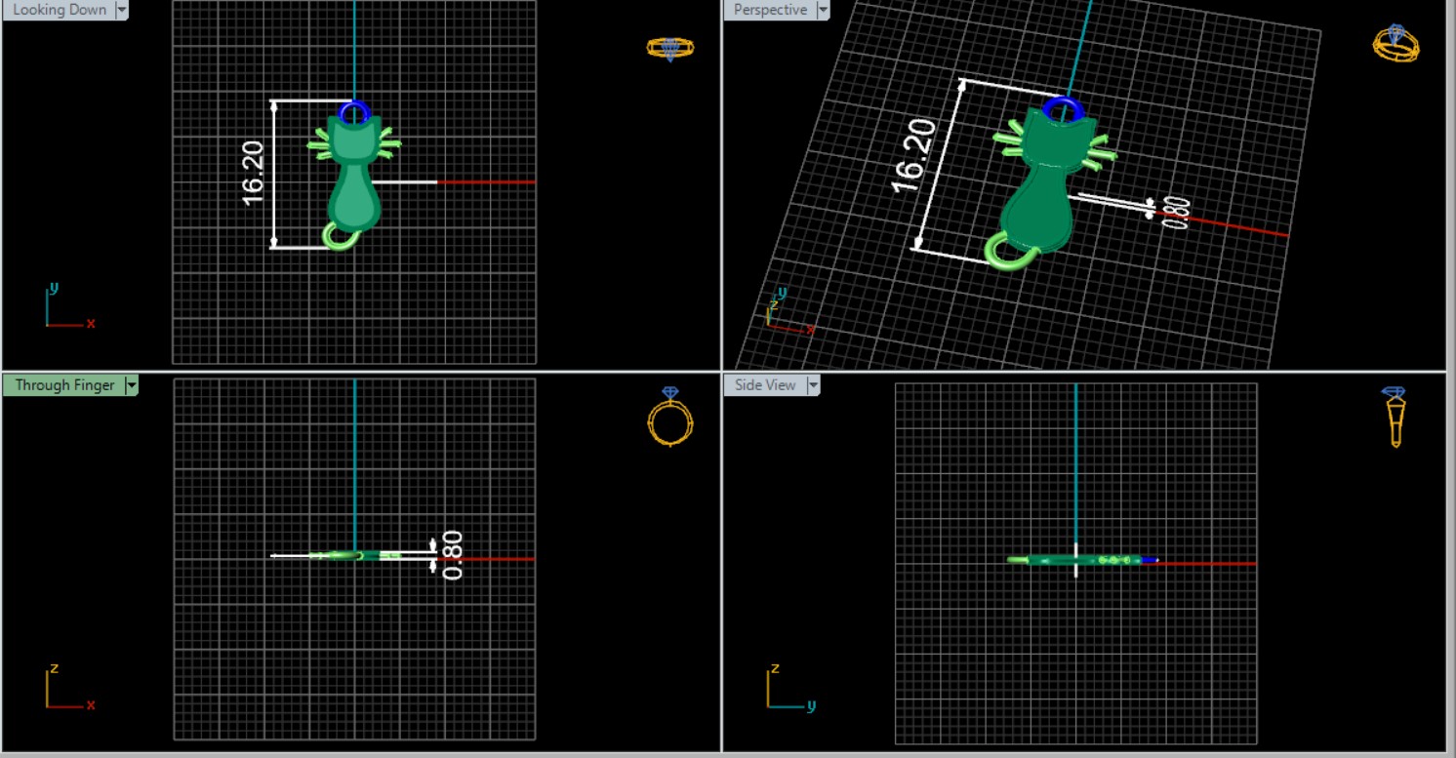Select the Perspective viewport title
The image size is (1456, 758).
point(770,10)
